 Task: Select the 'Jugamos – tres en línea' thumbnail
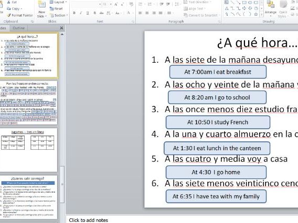pos(28,150)
